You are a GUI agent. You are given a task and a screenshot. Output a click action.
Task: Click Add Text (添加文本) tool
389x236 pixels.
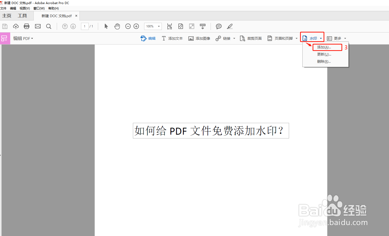pyautogui.click(x=172, y=38)
